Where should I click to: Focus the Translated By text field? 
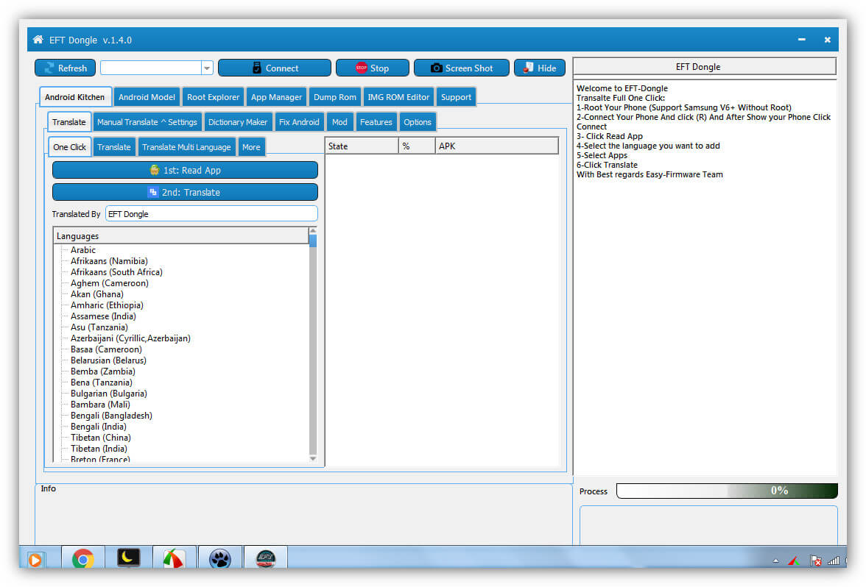pos(211,213)
